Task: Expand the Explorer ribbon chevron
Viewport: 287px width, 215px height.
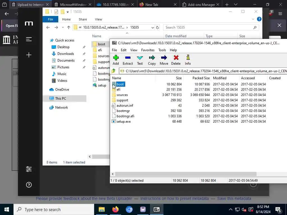Action: tap(253, 19)
